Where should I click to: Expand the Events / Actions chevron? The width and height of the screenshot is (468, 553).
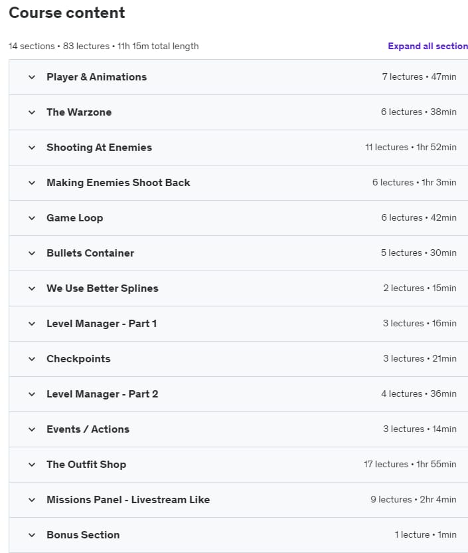click(x=32, y=429)
